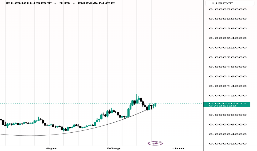257x151 pixels.
Task: Click the 0.00016000 price axis label
Action: click(228, 76)
